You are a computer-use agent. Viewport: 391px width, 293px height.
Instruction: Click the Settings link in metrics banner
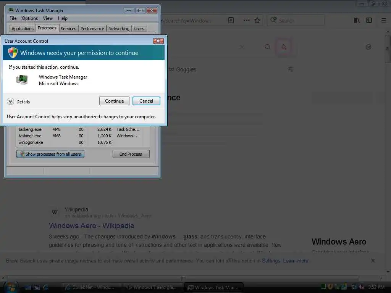(271, 261)
